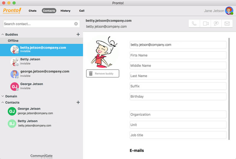The image size is (236, 159).
Task: Start a video call with the camera icon
Action: 205,23
